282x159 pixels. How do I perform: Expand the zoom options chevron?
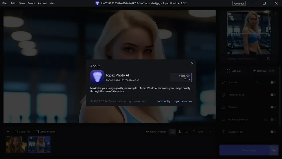210,132
